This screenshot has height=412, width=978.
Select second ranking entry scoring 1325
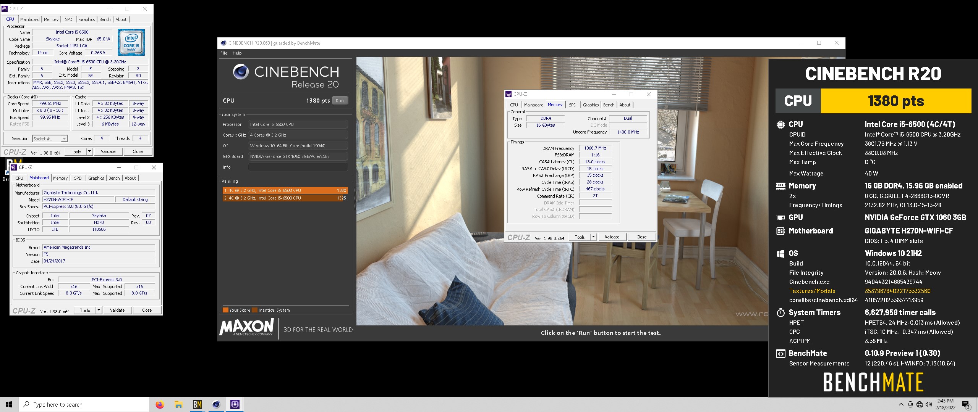tap(285, 198)
